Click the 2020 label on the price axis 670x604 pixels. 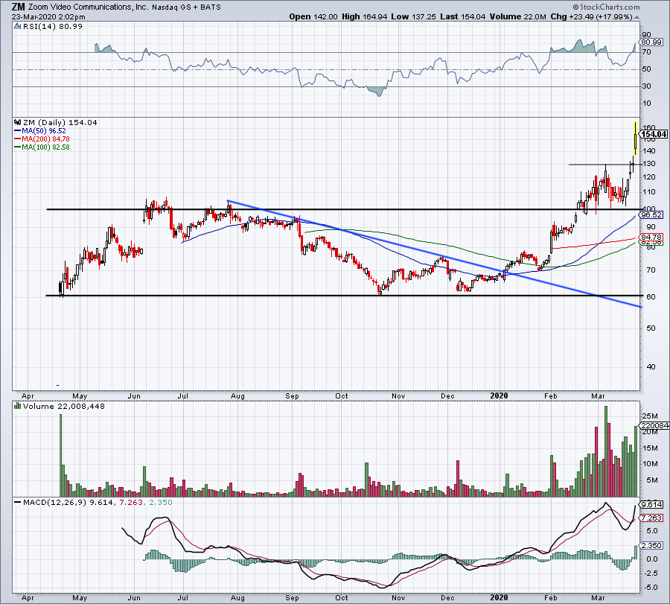499,395
